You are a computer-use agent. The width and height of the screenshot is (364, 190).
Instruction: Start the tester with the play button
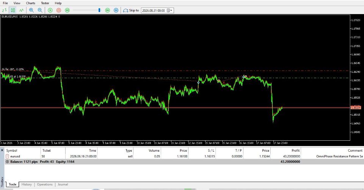pyautogui.click(x=50, y=10)
